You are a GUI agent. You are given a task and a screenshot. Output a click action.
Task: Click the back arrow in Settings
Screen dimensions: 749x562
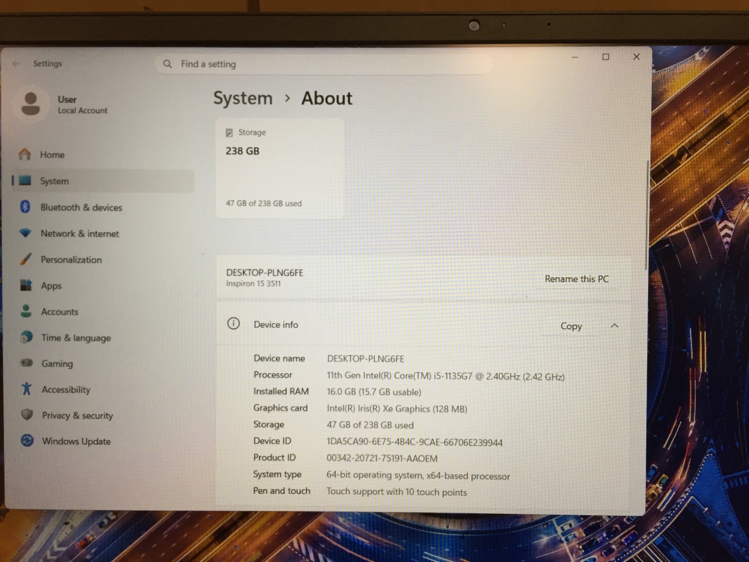pyautogui.click(x=16, y=64)
